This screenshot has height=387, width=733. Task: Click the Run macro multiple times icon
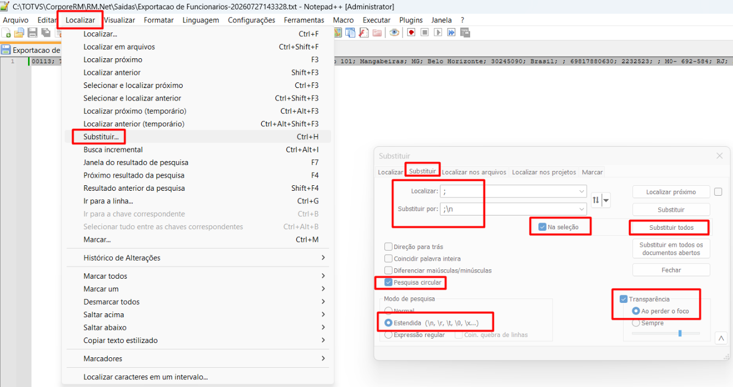tap(451, 32)
